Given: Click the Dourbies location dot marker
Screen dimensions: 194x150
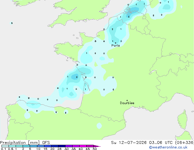Looking at the screenshot, I should coord(127,100).
